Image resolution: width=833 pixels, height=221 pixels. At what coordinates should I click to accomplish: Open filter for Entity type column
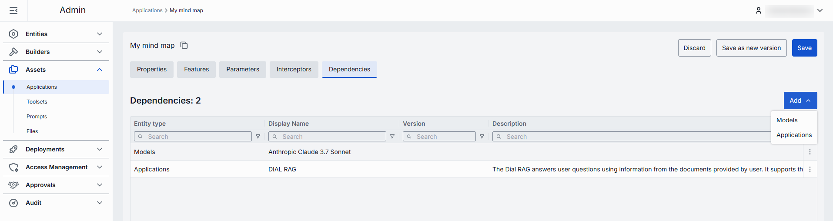pos(258,137)
